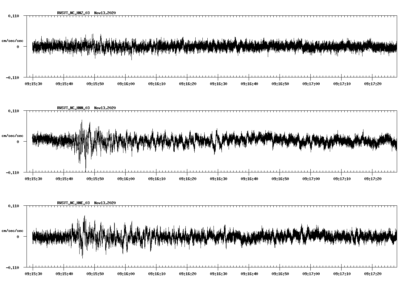This screenshot has width=419, height=285.
Task: Click the cm/sec/sec axis label on top plot
Action: (x=12, y=40)
